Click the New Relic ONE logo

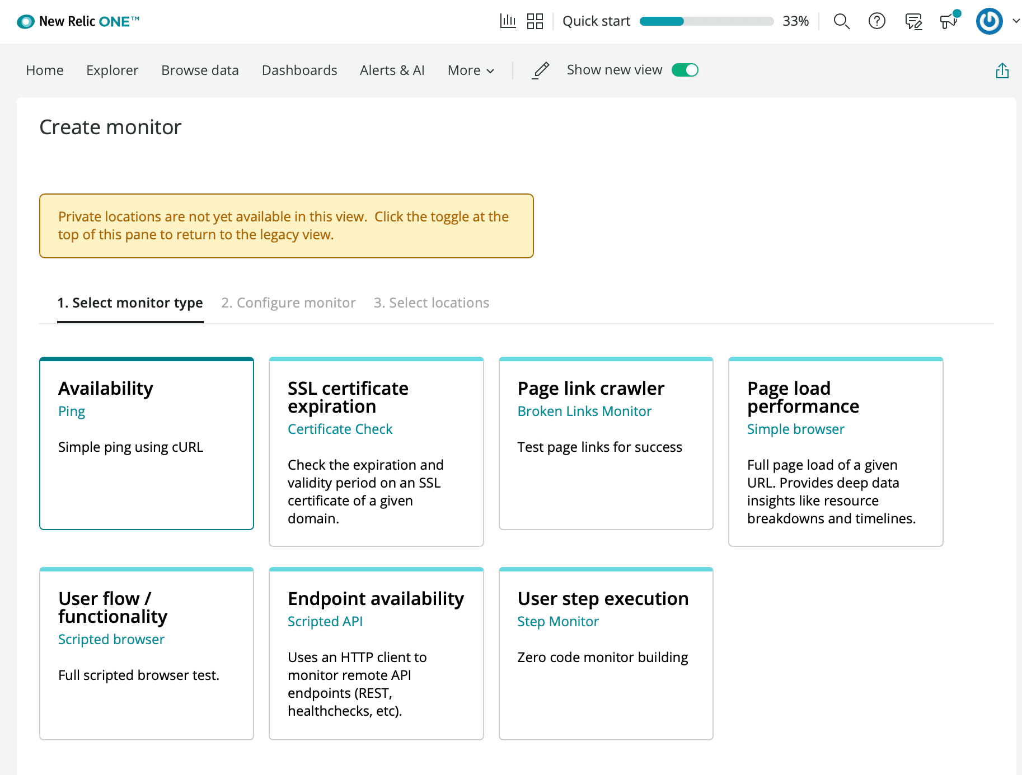78,22
